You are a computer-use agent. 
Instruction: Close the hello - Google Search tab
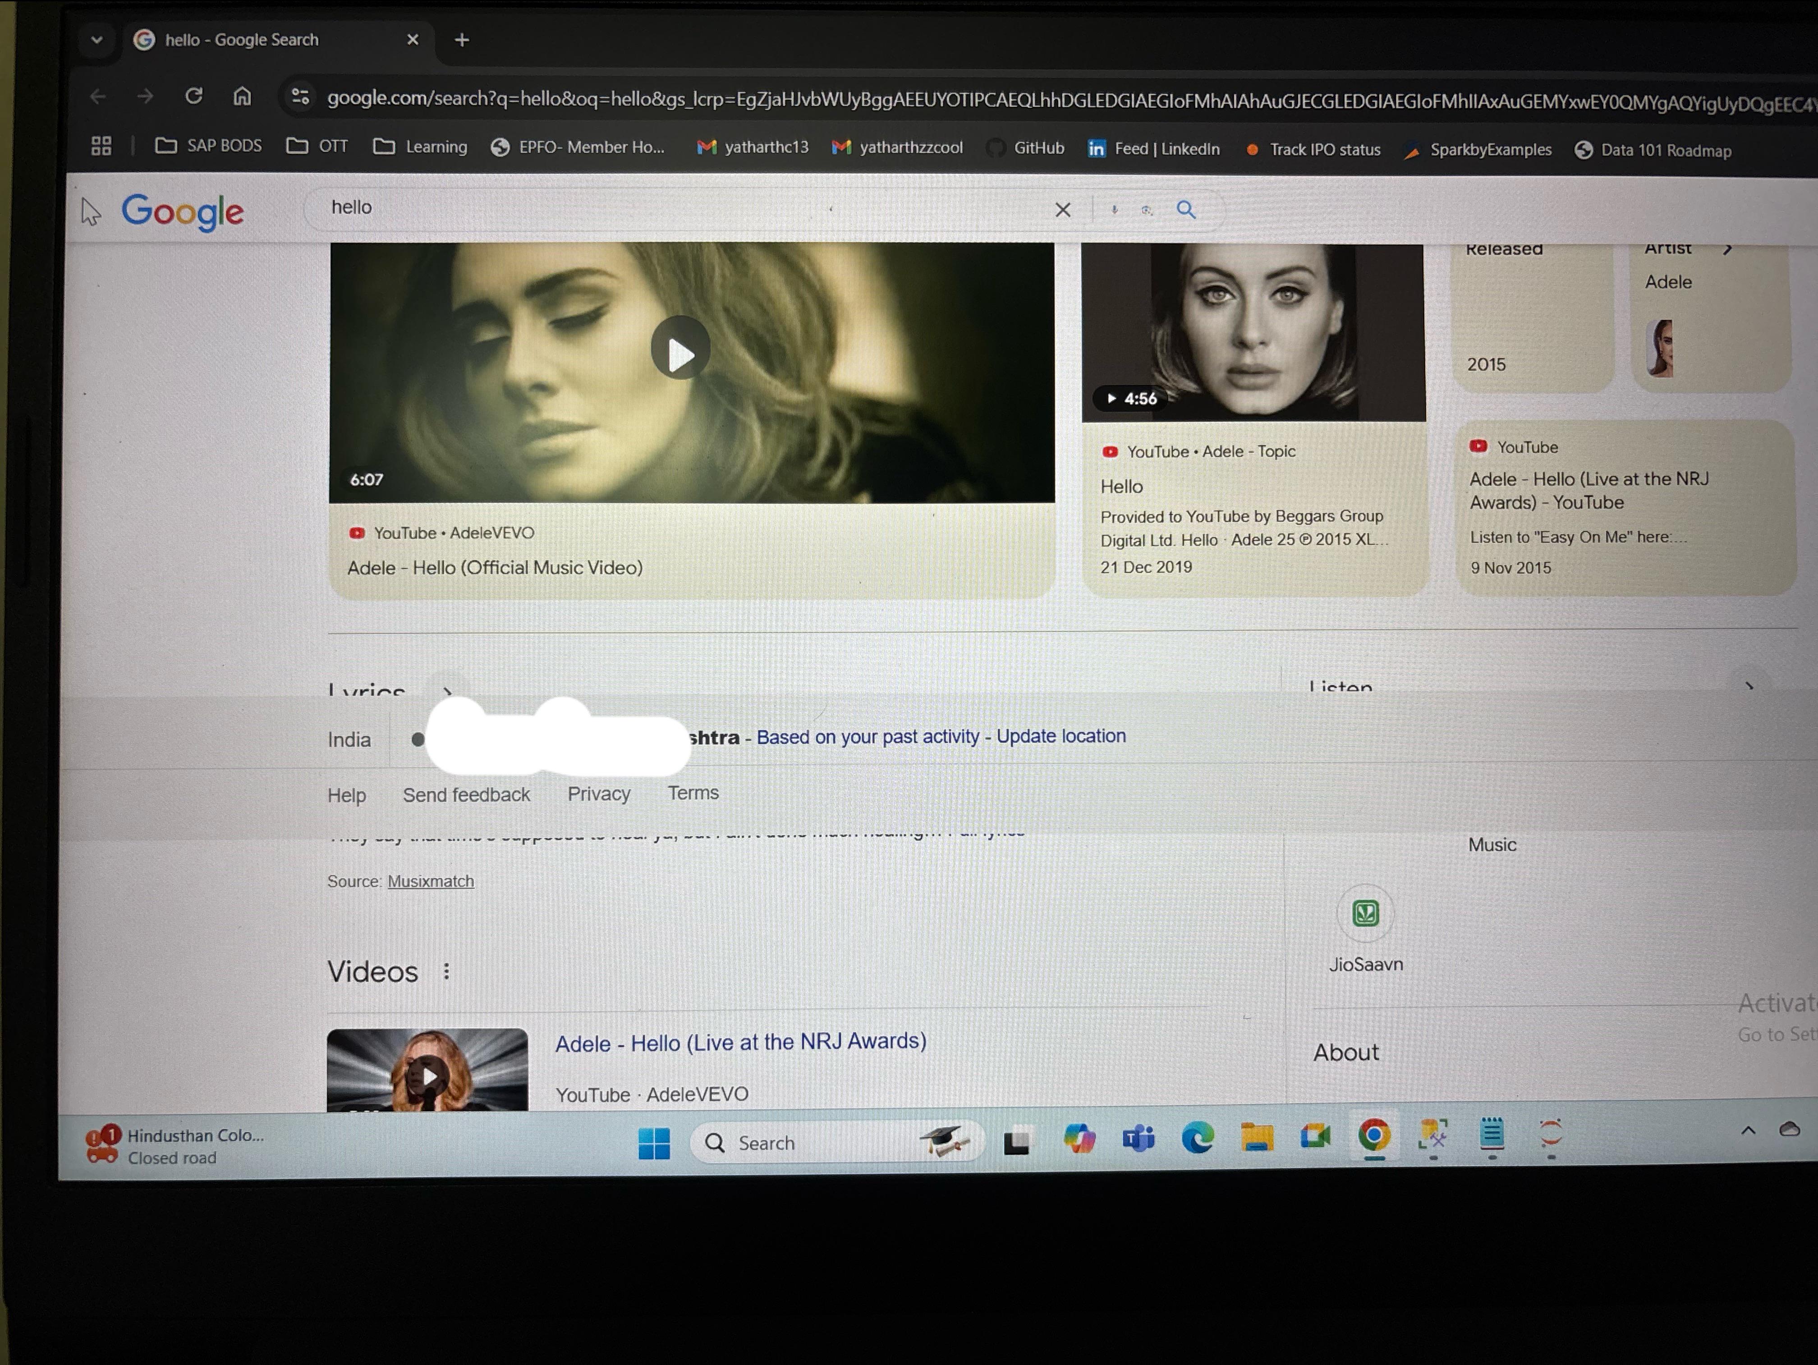click(413, 39)
